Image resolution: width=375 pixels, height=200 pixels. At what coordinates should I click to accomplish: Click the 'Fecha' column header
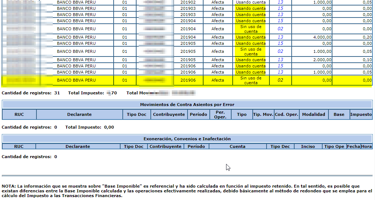click(x=353, y=146)
